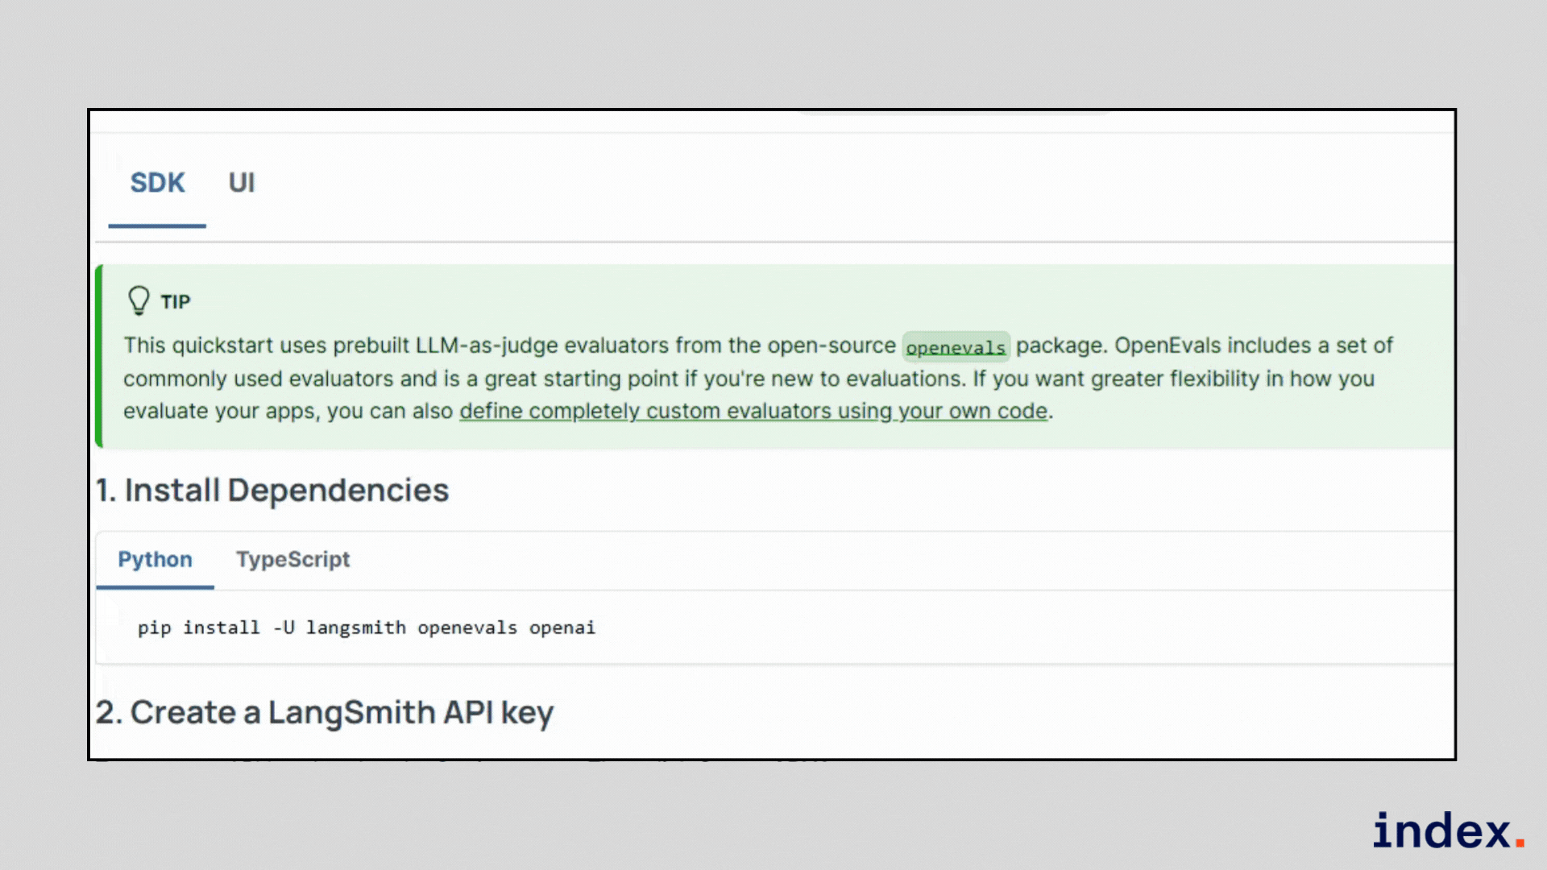Screen dimensions: 1547x870
Task: Click openevals in the pip install command
Action: [467, 628]
